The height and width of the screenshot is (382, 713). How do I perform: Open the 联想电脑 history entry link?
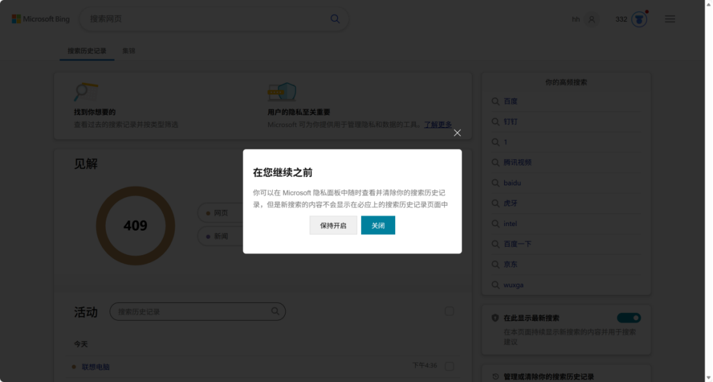[x=95, y=367]
